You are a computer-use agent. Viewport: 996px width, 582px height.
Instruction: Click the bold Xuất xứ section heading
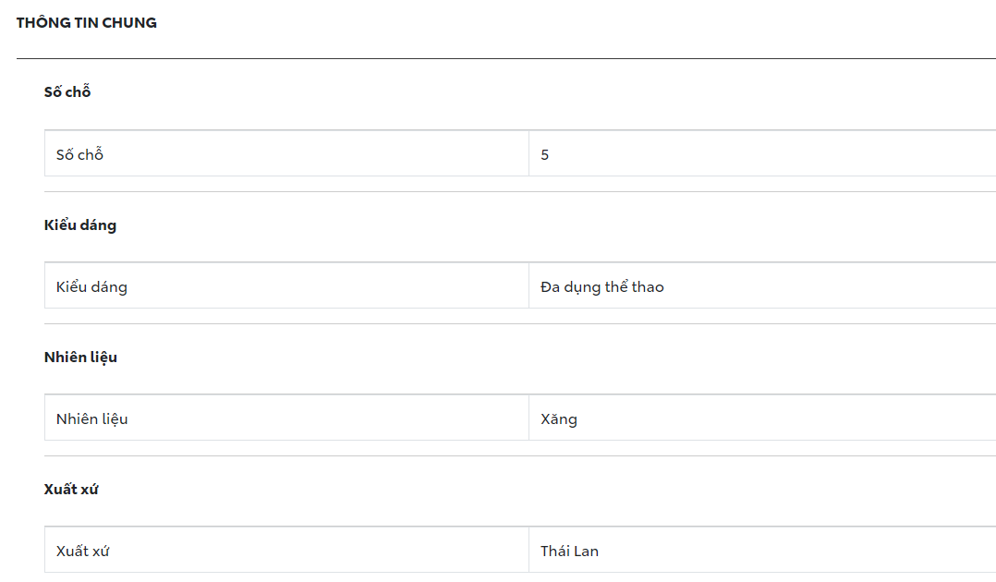71,490
